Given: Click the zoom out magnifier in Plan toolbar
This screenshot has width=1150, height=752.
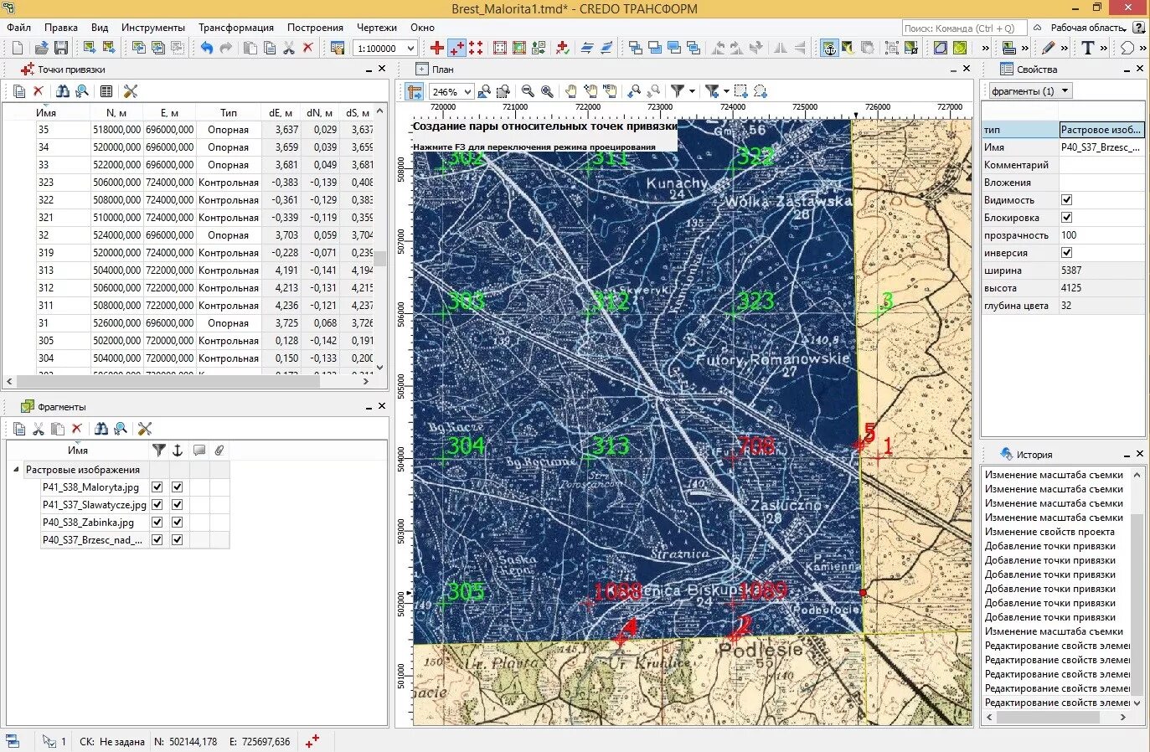Looking at the screenshot, I should tap(528, 90).
